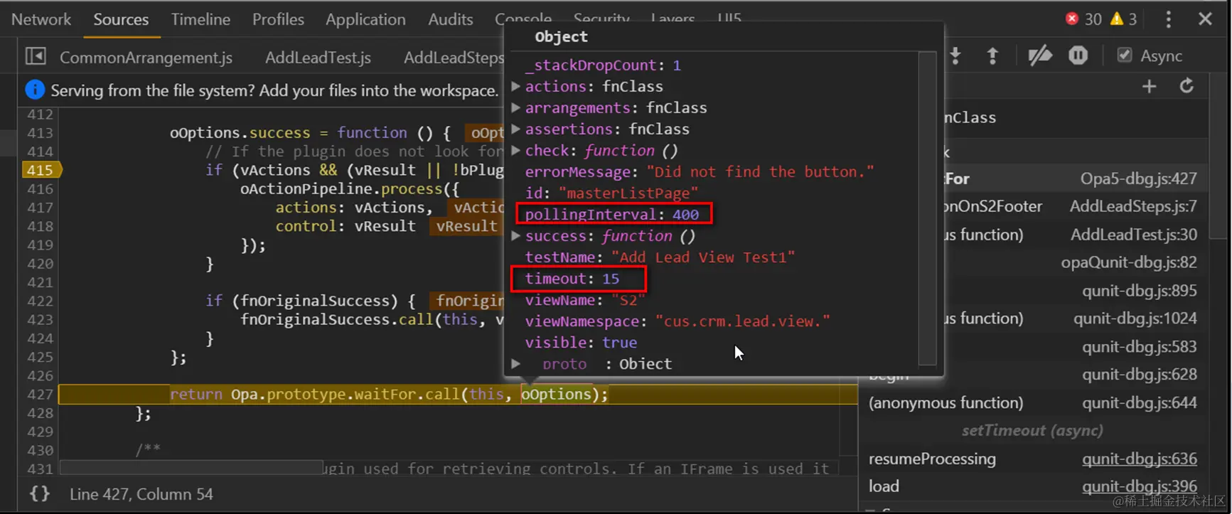1232x514 pixels.
Task: Select the AddLeadTest.js file tab
Action: [318, 58]
